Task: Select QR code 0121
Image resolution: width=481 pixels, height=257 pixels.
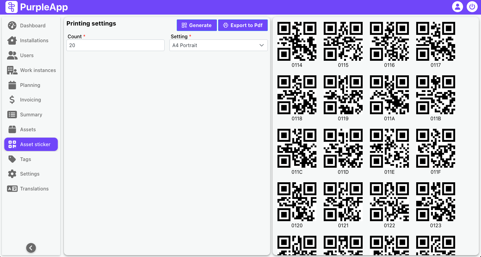Action: click(343, 202)
